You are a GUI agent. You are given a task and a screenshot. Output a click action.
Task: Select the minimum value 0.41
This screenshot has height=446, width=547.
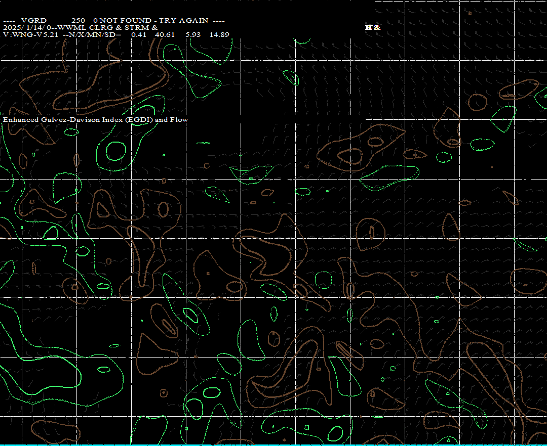pos(139,34)
